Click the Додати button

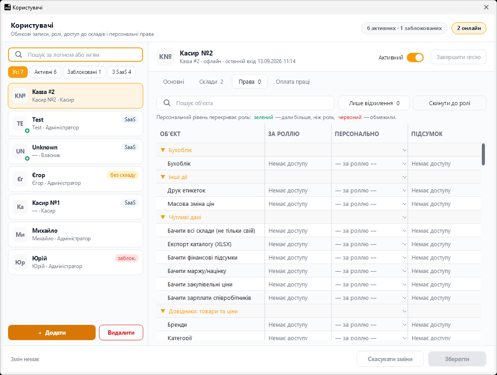pos(52,332)
